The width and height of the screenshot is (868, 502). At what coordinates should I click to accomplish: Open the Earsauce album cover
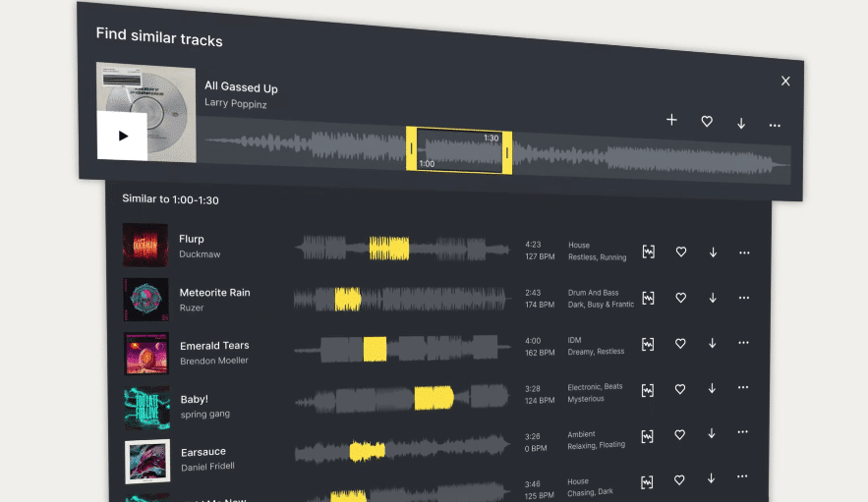pyautogui.click(x=147, y=462)
